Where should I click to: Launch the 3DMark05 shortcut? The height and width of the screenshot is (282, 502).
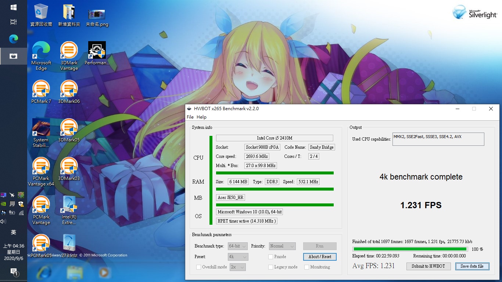pyautogui.click(x=69, y=130)
